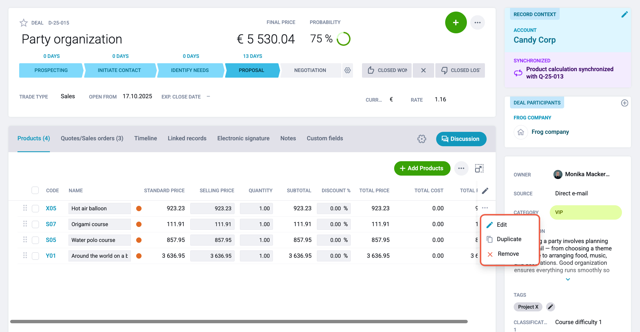Grab the drag handle of row X05
This screenshot has width=640, height=332.
point(25,208)
